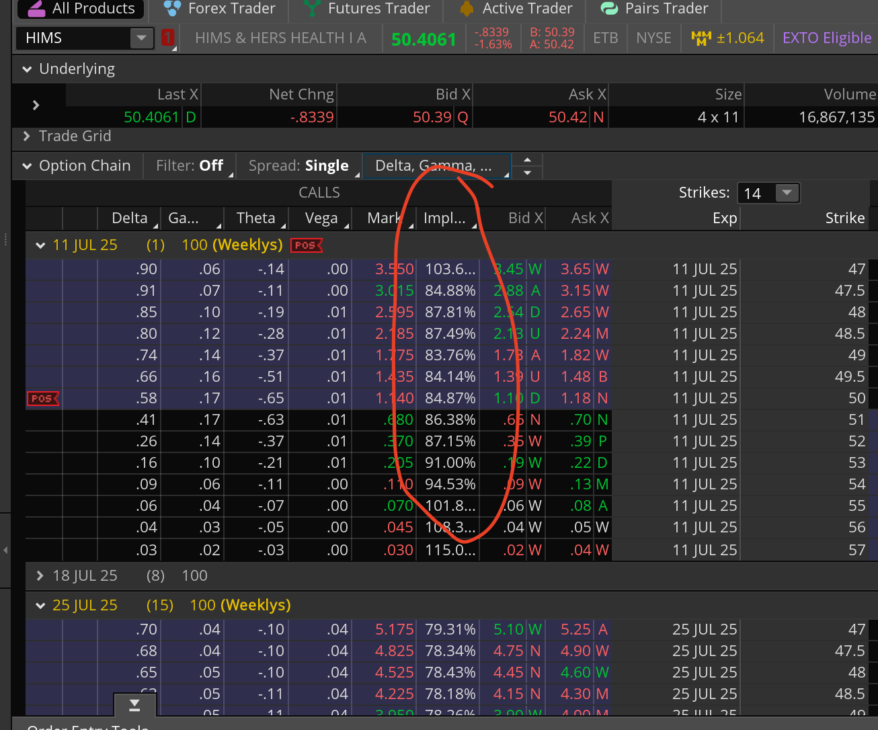Click the layout stepper up arrow

[x=527, y=160]
